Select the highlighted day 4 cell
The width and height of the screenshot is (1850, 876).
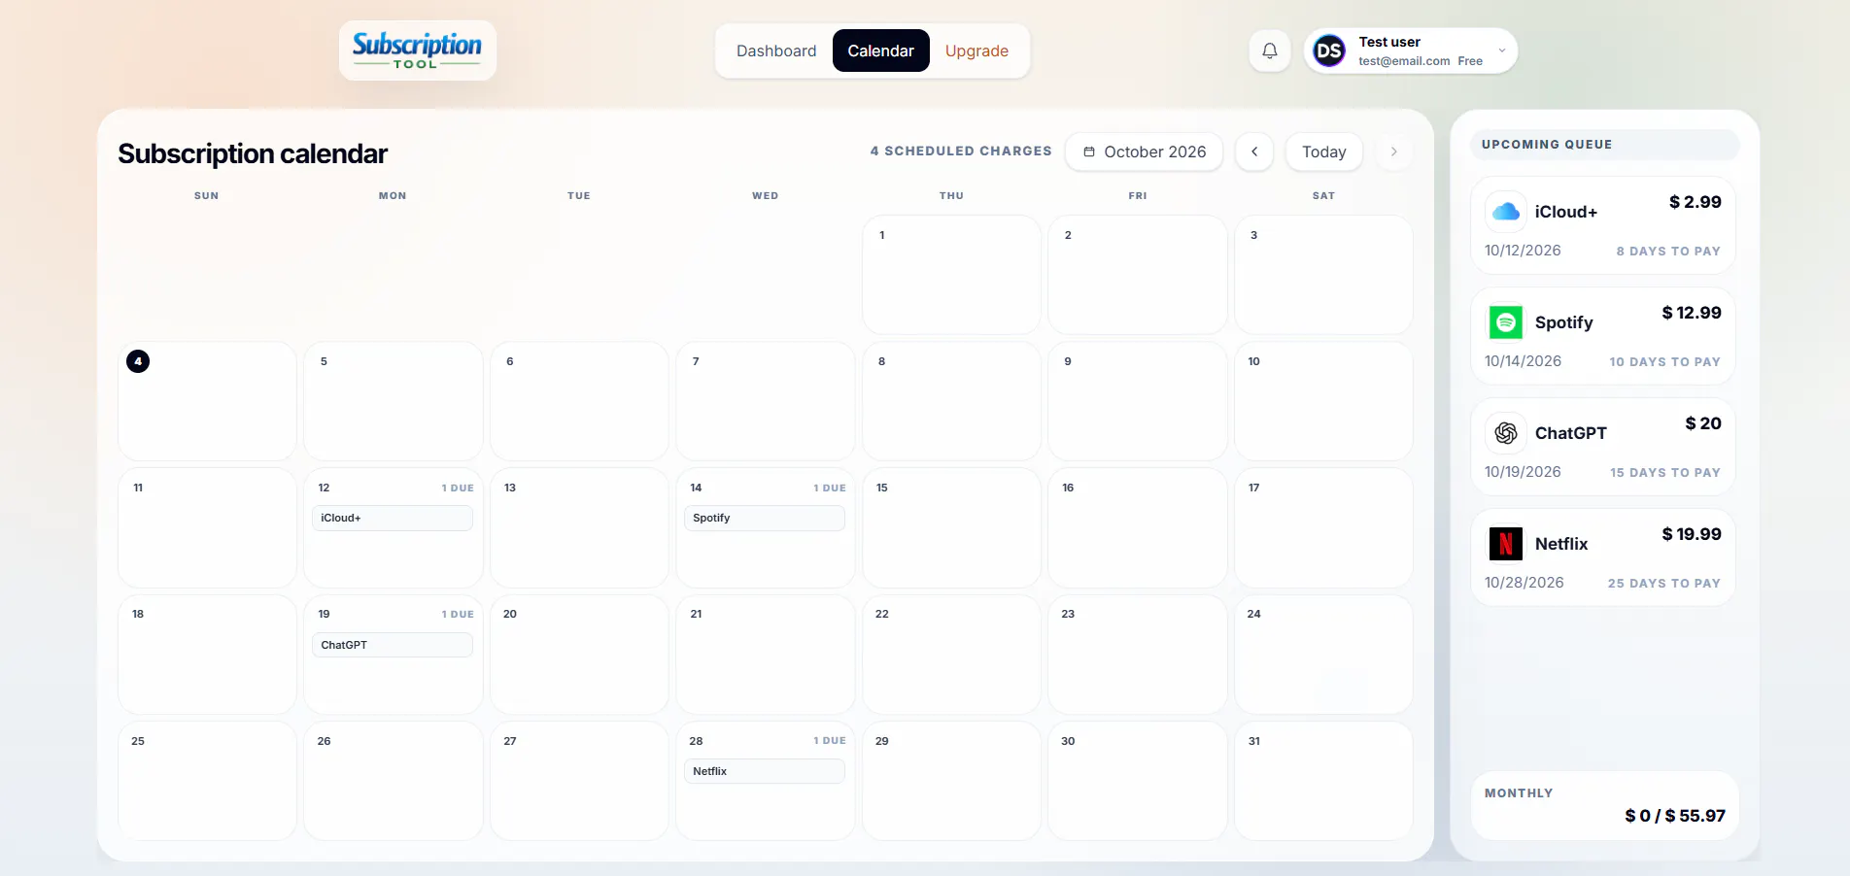(x=207, y=401)
